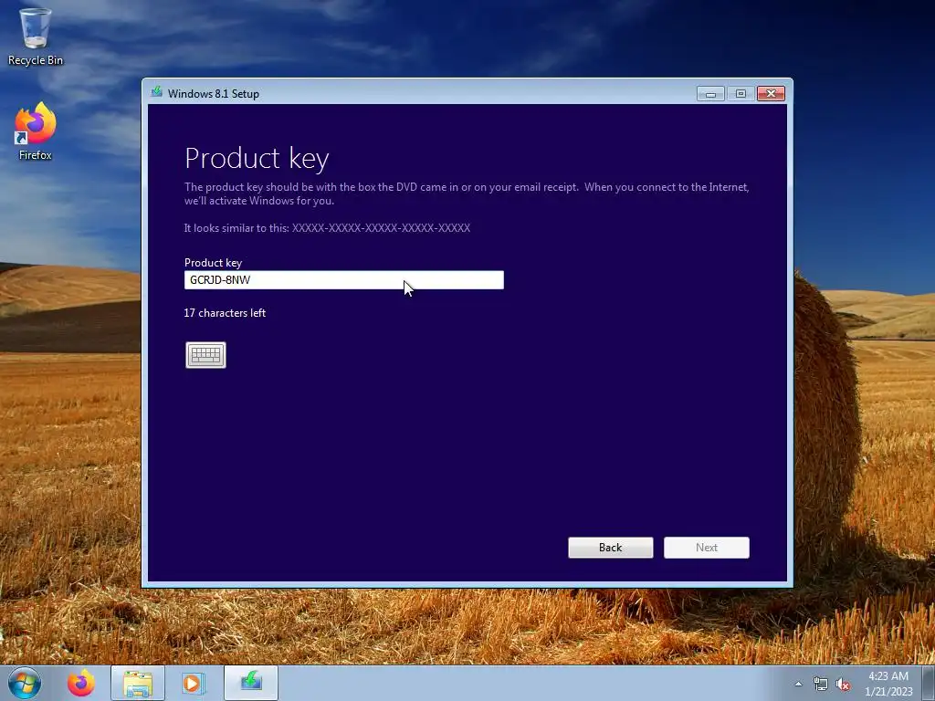Open the on-screen keyboard button

205,355
